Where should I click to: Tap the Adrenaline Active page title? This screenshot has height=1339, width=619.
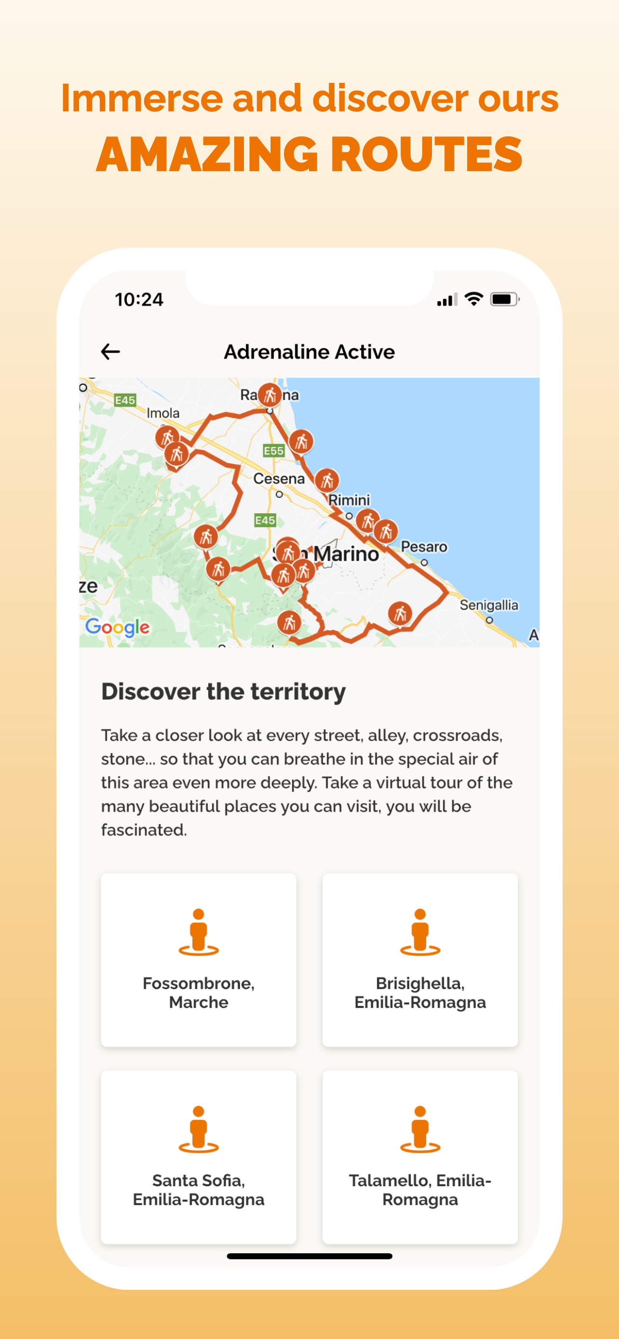point(309,352)
